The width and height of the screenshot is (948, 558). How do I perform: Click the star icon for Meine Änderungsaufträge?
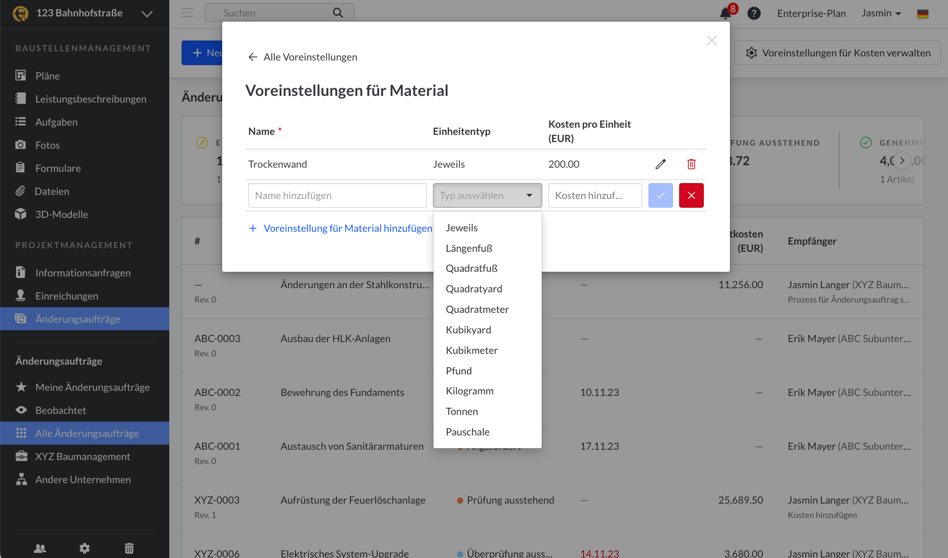21,387
